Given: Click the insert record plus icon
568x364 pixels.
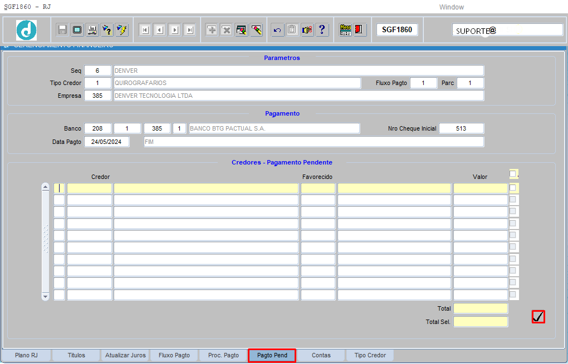Looking at the screenshot, I should pos(212,30).
